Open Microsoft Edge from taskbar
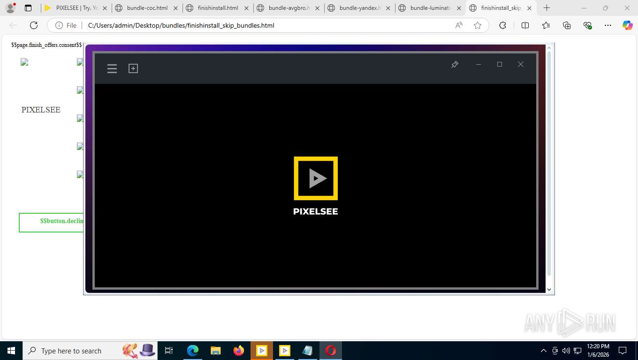This screenshot has height=360, width=638. pos(193,351)
